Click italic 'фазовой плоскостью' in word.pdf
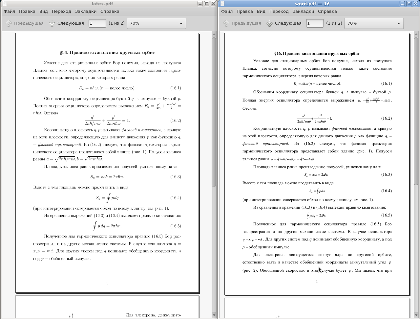This screenshot has height=319, width=420. click(352, 128)
